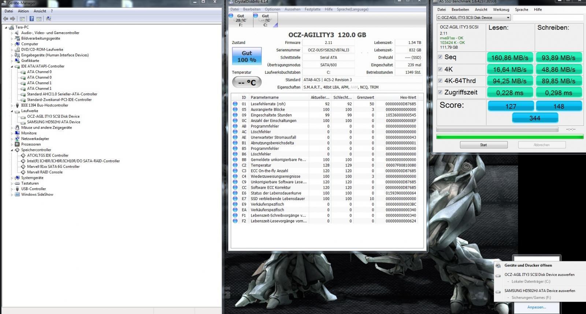Image resolution: width=586 pixels, height=314 pixels.
Task: Open Festplatte menu in CrystalDiskInfo
Action: click(x=312, y=9)
